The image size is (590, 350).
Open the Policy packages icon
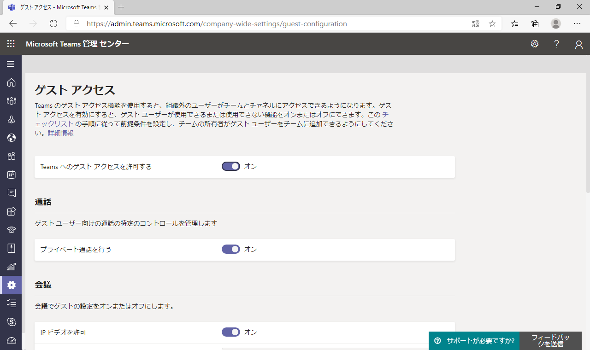12,248
